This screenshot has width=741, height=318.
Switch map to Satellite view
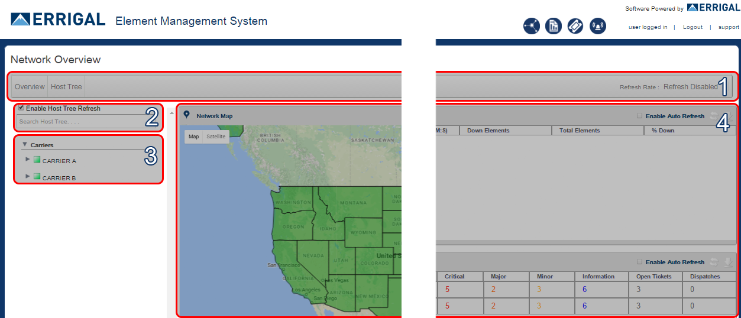tap(216, 137)
